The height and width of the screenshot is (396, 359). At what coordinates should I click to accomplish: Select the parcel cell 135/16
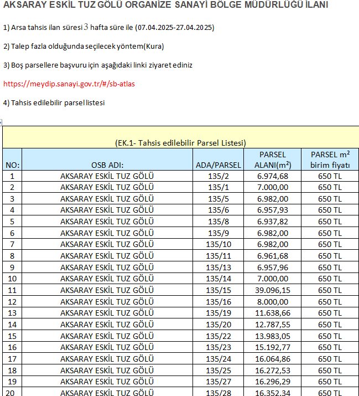tap(218, 302)
